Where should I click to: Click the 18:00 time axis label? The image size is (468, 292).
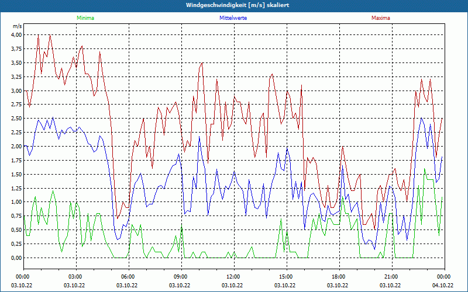click(x=339, y=277)
